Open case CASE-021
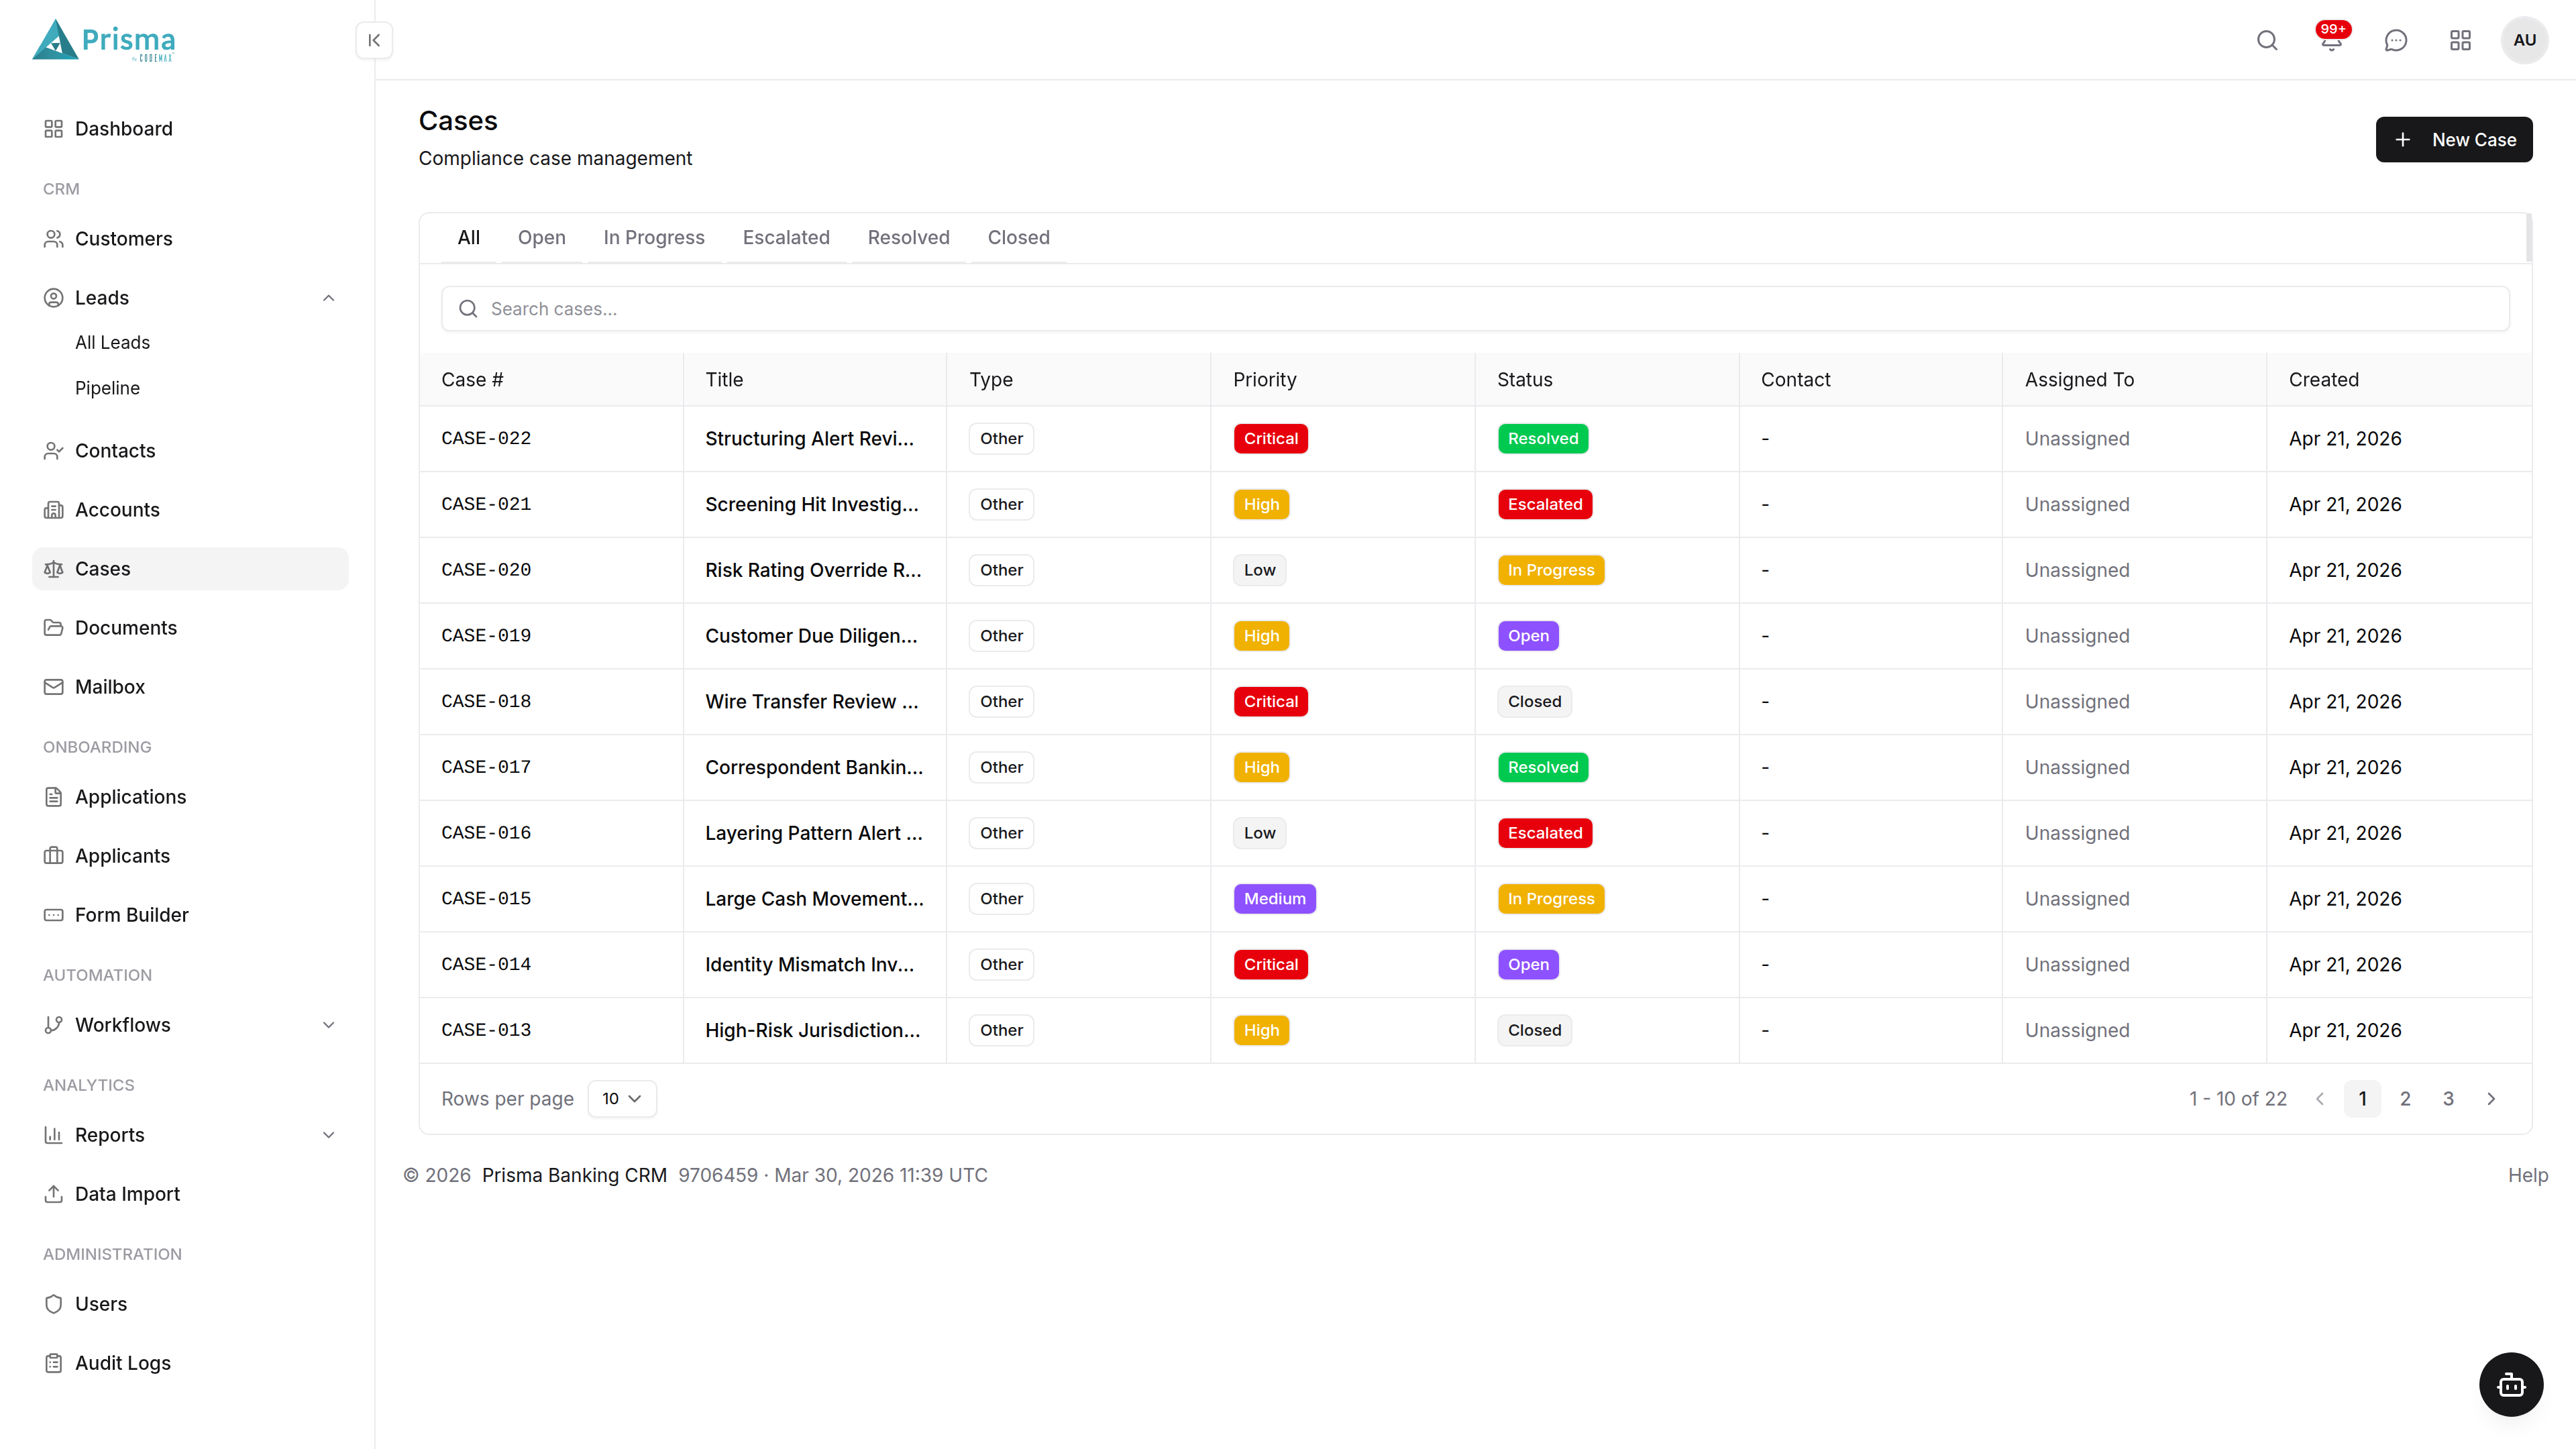The image size is (2576, 1449). [486, 505]
